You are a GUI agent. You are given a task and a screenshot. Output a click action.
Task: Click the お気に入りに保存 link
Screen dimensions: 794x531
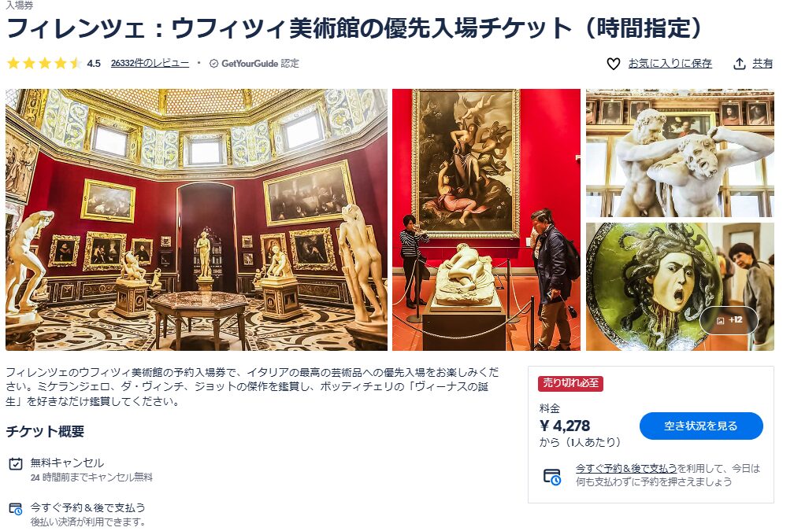pos(670,63)
